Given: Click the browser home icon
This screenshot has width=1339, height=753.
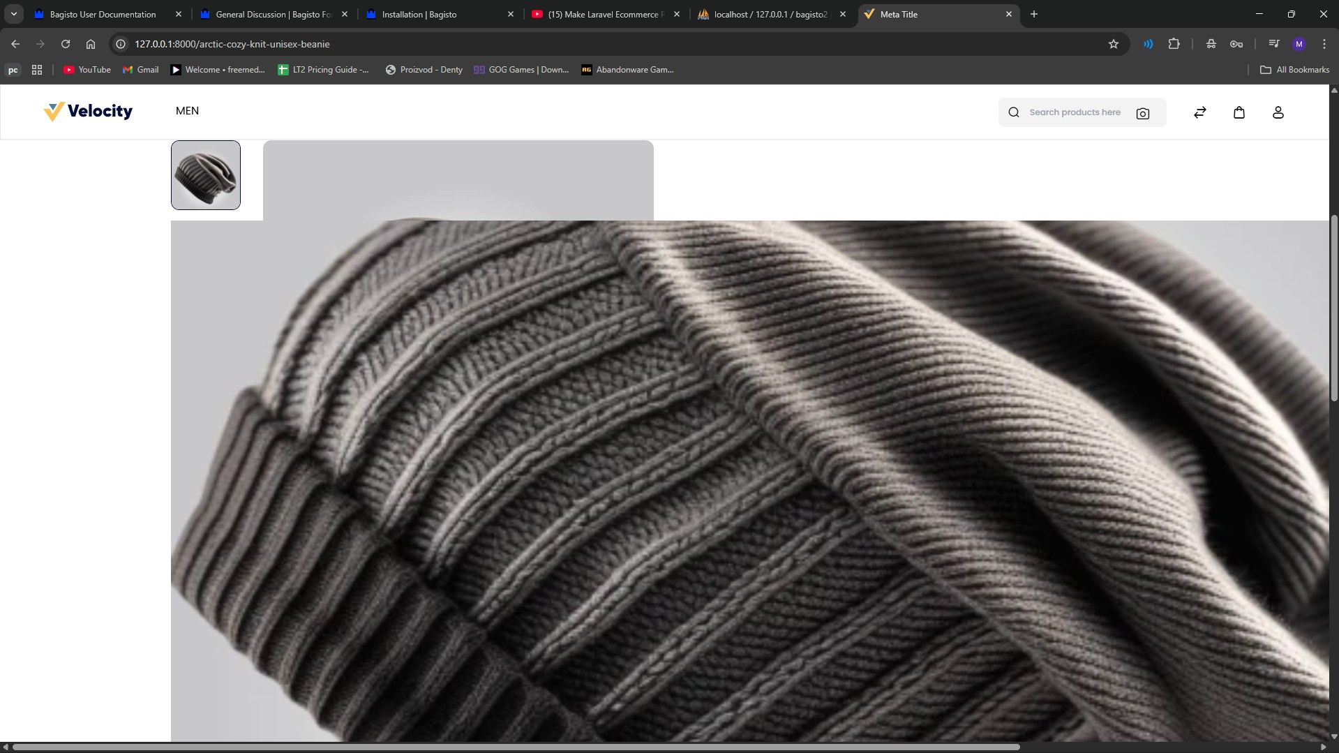Looking at the screenshot, I should [91, 43].
